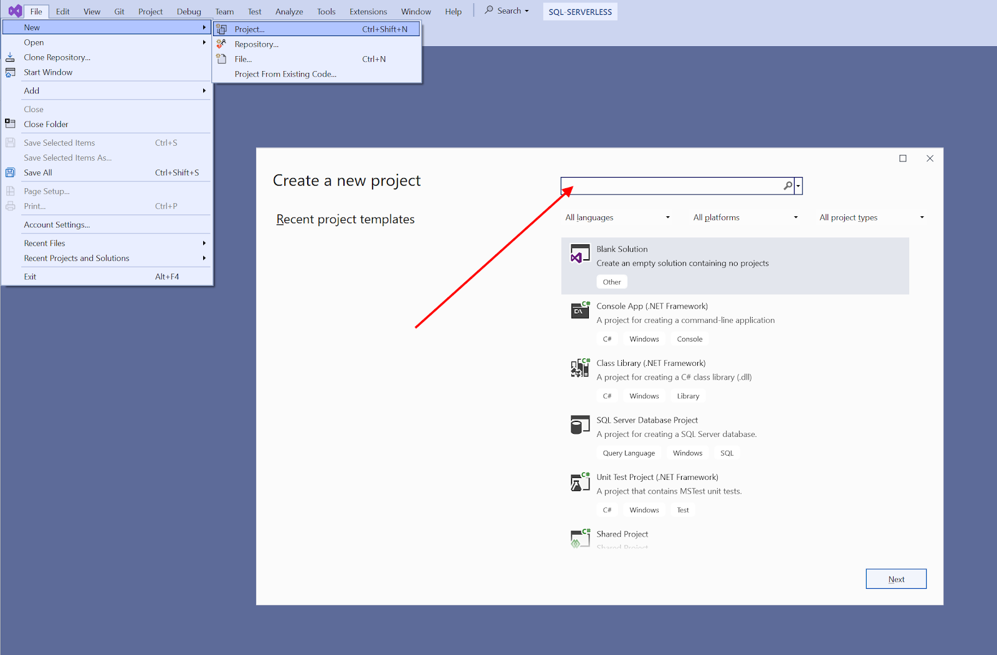Open the Tools menu

tap(326, 11)
